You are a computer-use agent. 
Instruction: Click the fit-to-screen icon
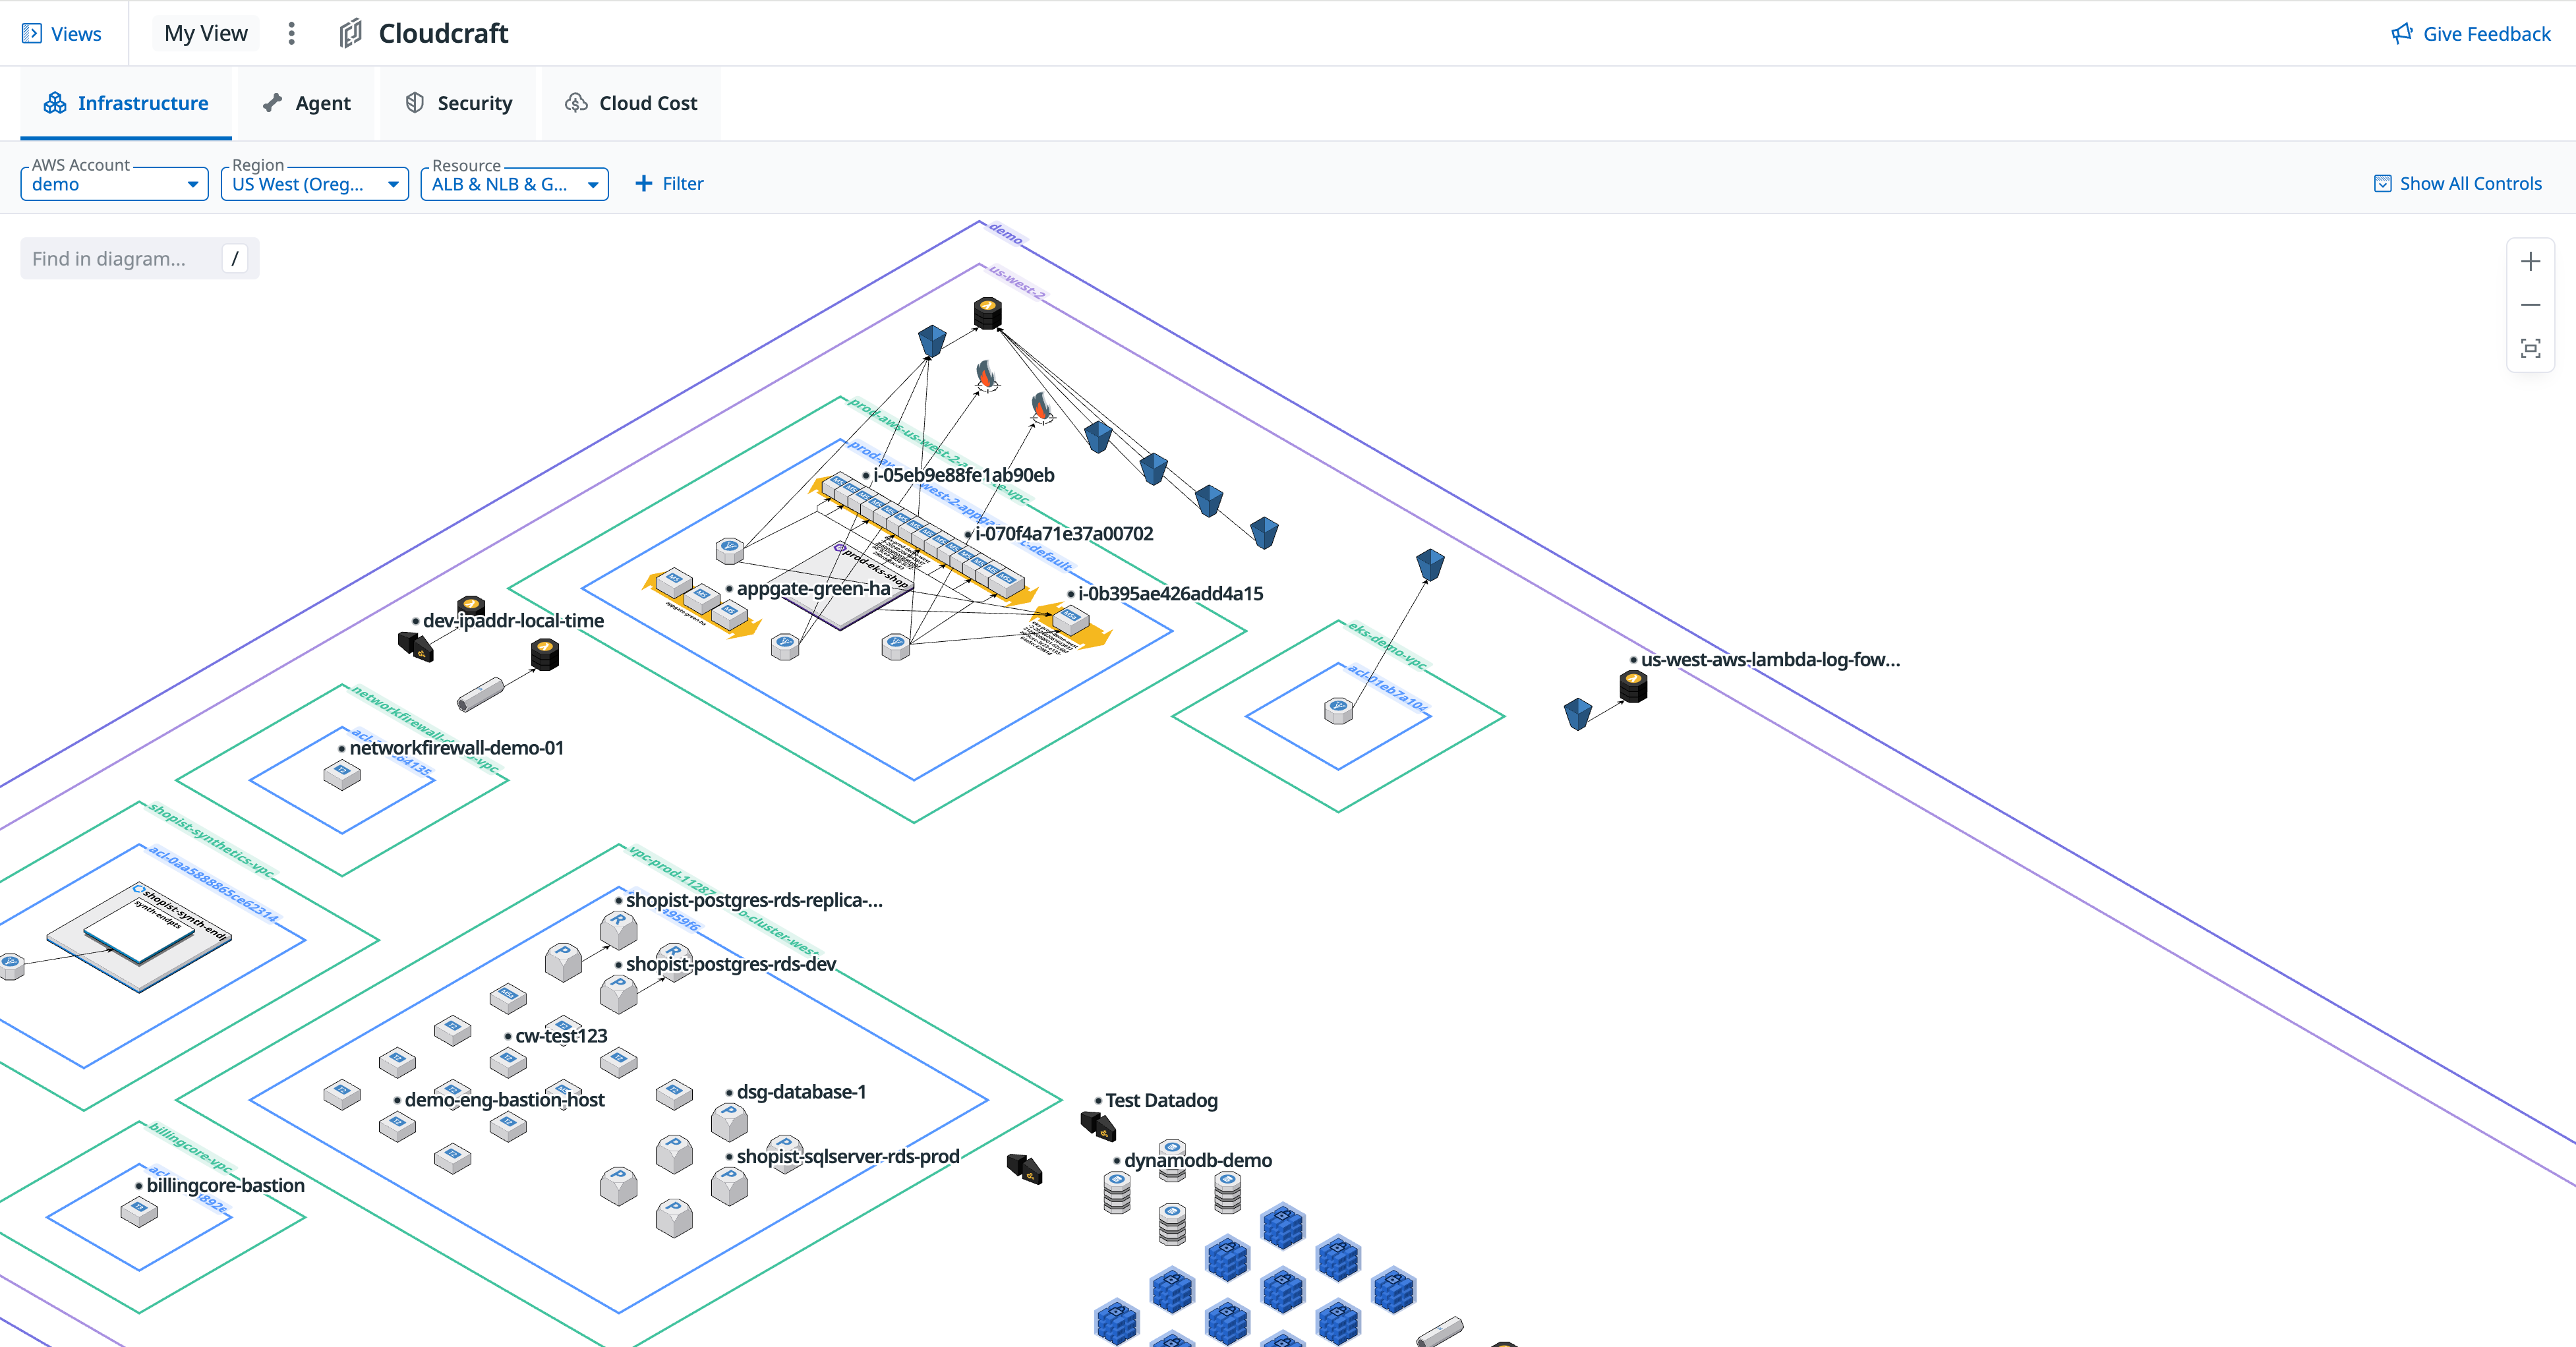2530,348
